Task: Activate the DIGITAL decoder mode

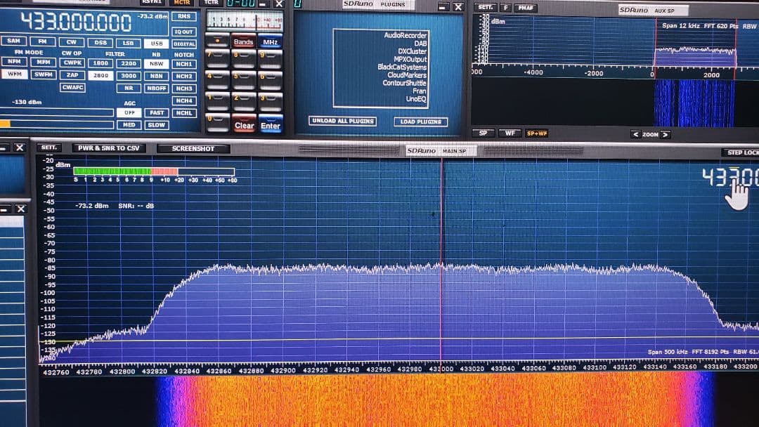Action: 183,43
